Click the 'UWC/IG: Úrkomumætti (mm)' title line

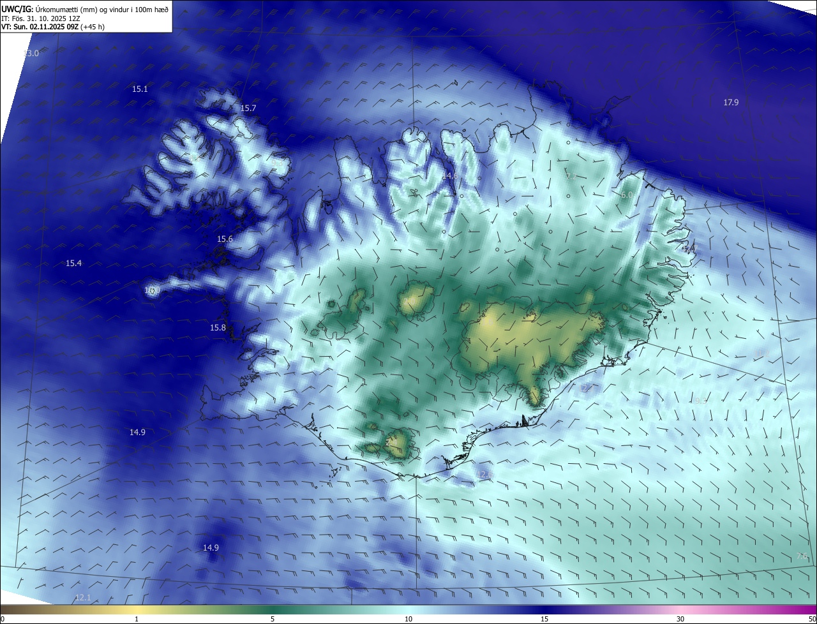(86, 9)
